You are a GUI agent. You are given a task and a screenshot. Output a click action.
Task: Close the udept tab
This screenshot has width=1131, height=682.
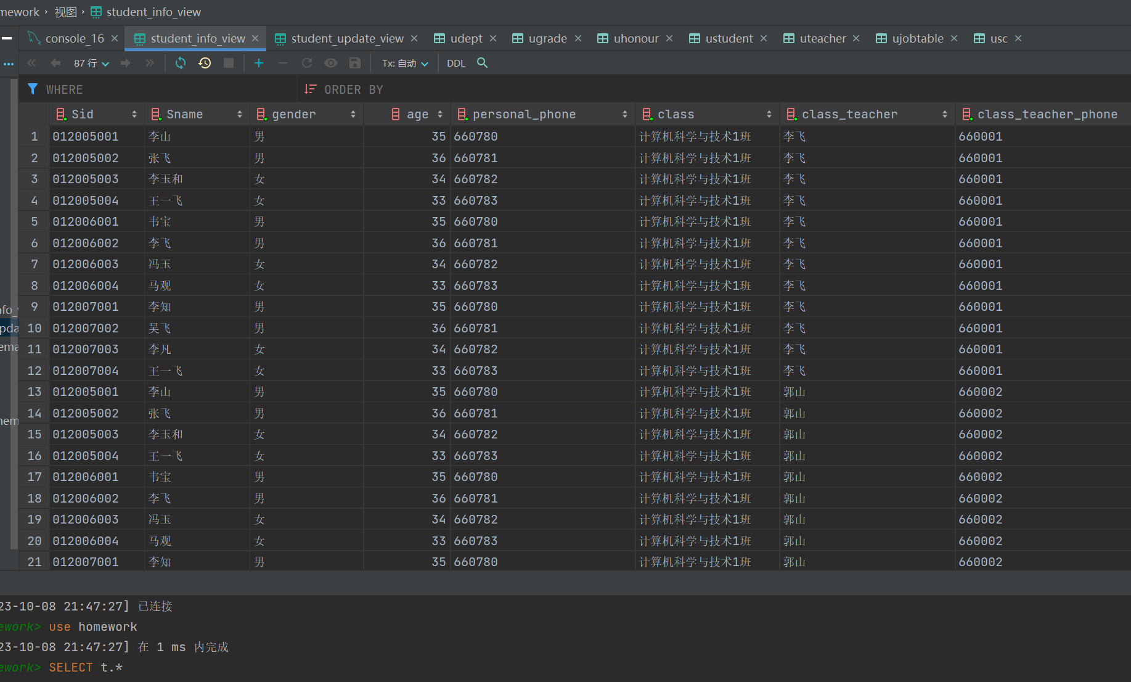(493, 38)
